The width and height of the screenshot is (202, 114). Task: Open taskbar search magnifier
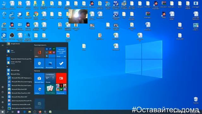click(x=8, y=112)
